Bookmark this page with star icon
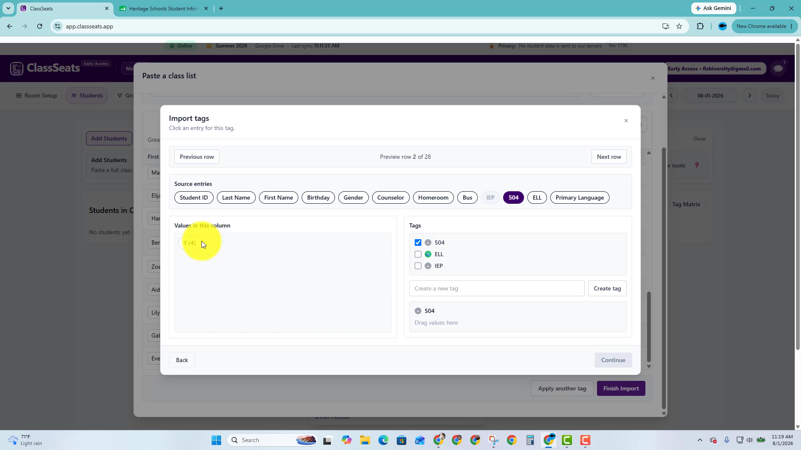Viewport: 801px width, 450px height. [x=679, y=26]
